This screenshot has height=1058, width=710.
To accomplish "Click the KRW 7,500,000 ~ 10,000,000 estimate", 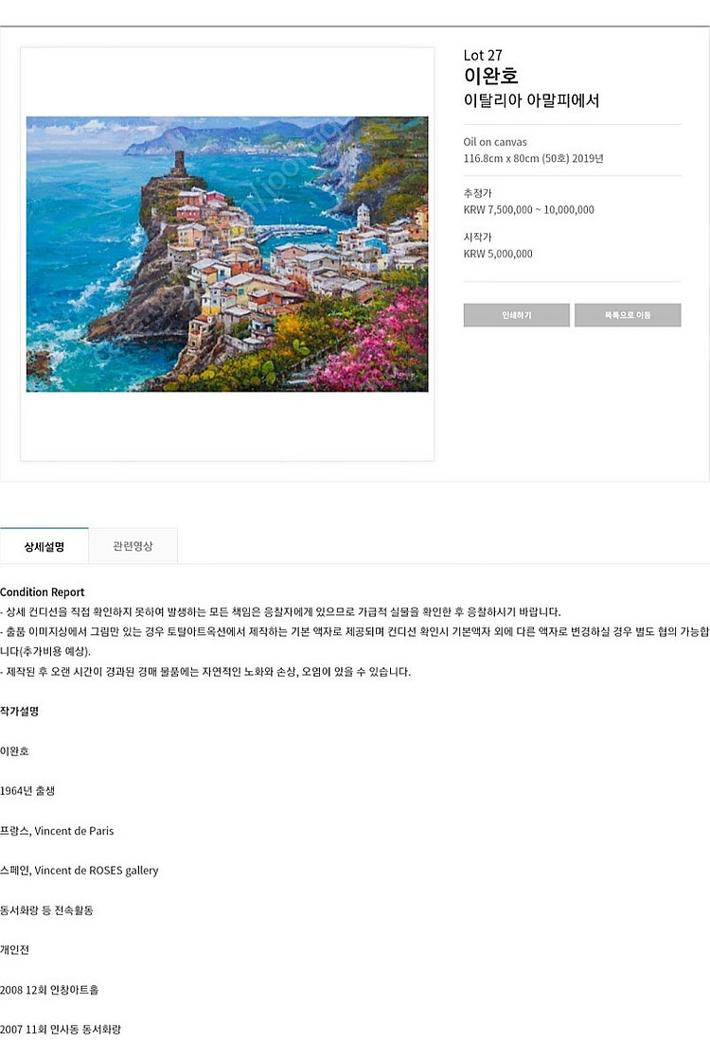I will coord(528,210).
